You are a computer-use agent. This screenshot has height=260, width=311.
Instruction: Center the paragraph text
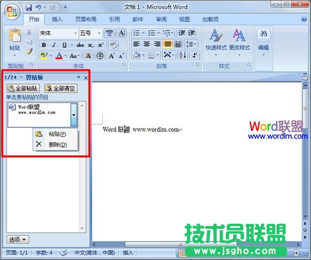[x=147, y=44]
